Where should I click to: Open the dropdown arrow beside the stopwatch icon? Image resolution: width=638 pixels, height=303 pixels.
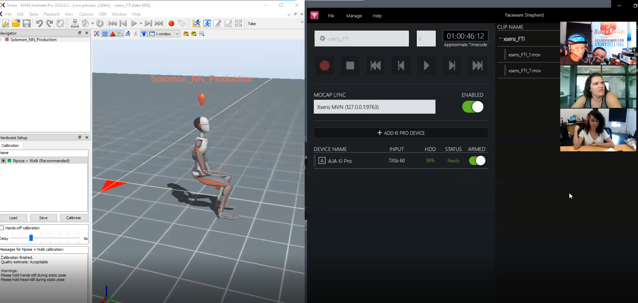pyautogui.click(x=93, y=24)
